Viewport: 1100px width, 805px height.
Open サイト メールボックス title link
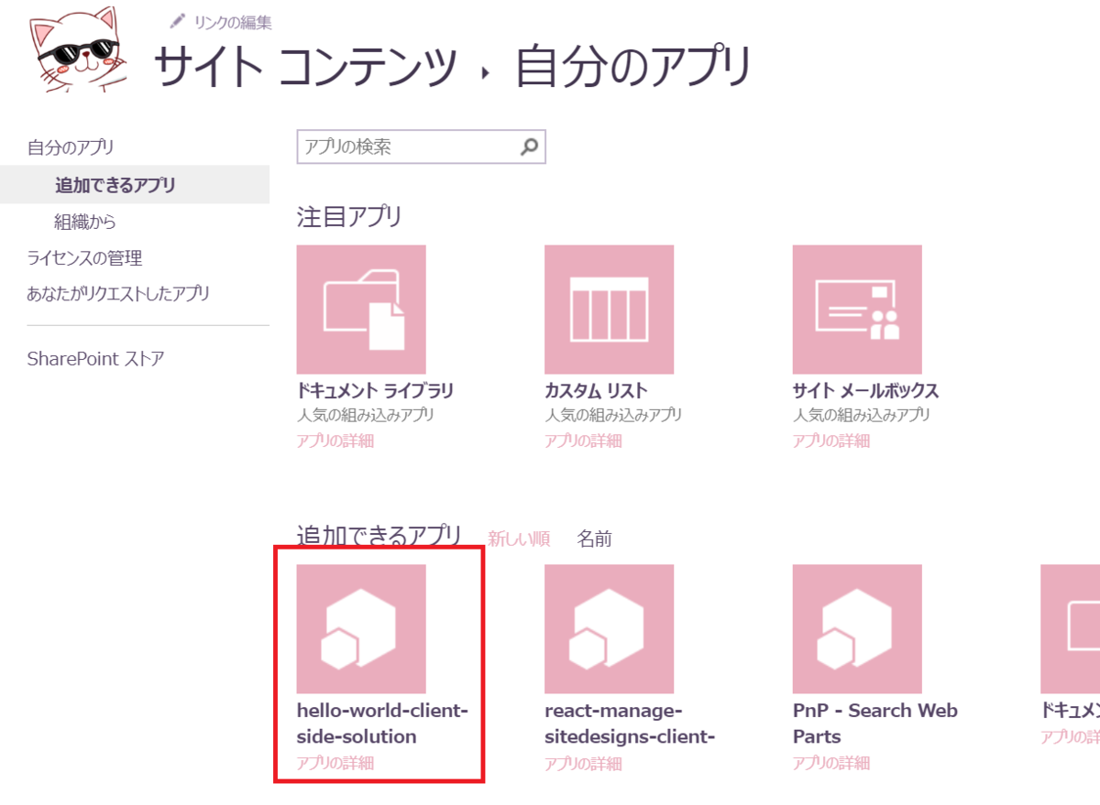pos(865,391)
